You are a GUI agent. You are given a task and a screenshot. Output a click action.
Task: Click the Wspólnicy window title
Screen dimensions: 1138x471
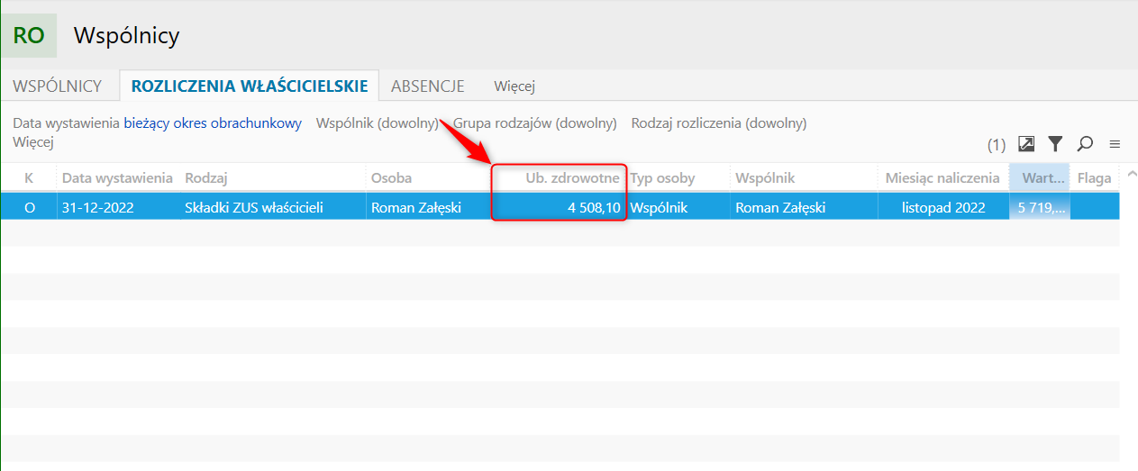coord(126,36)
